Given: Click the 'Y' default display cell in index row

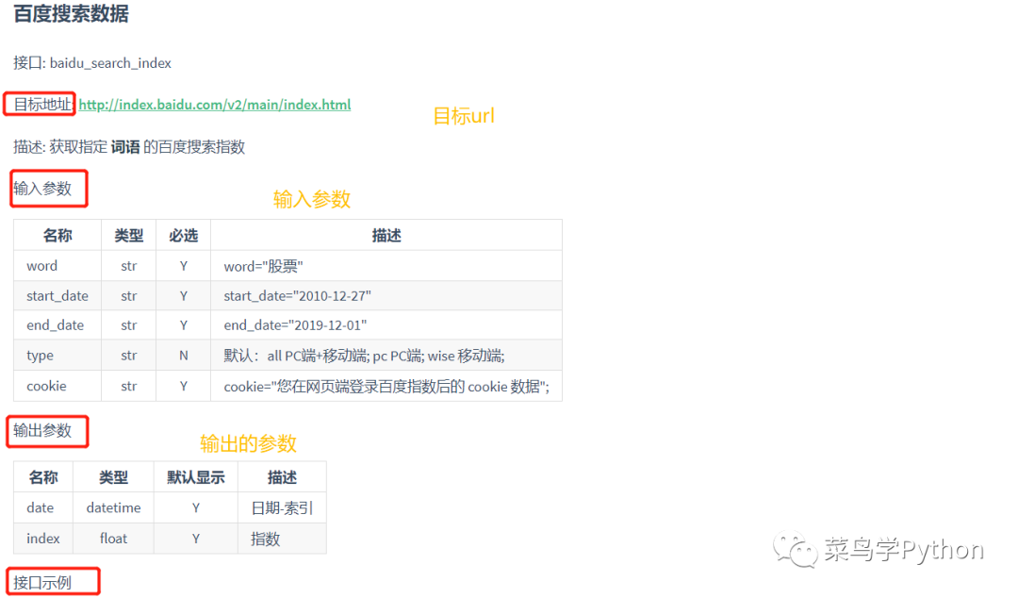Looking at the screenshot, I should pyautogui.click(x=196, y=539).
